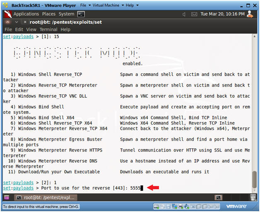The height and width of the screenshot is (212, 260).
Task: Click the vmware logo in status bar
Action: pos(236,206)
